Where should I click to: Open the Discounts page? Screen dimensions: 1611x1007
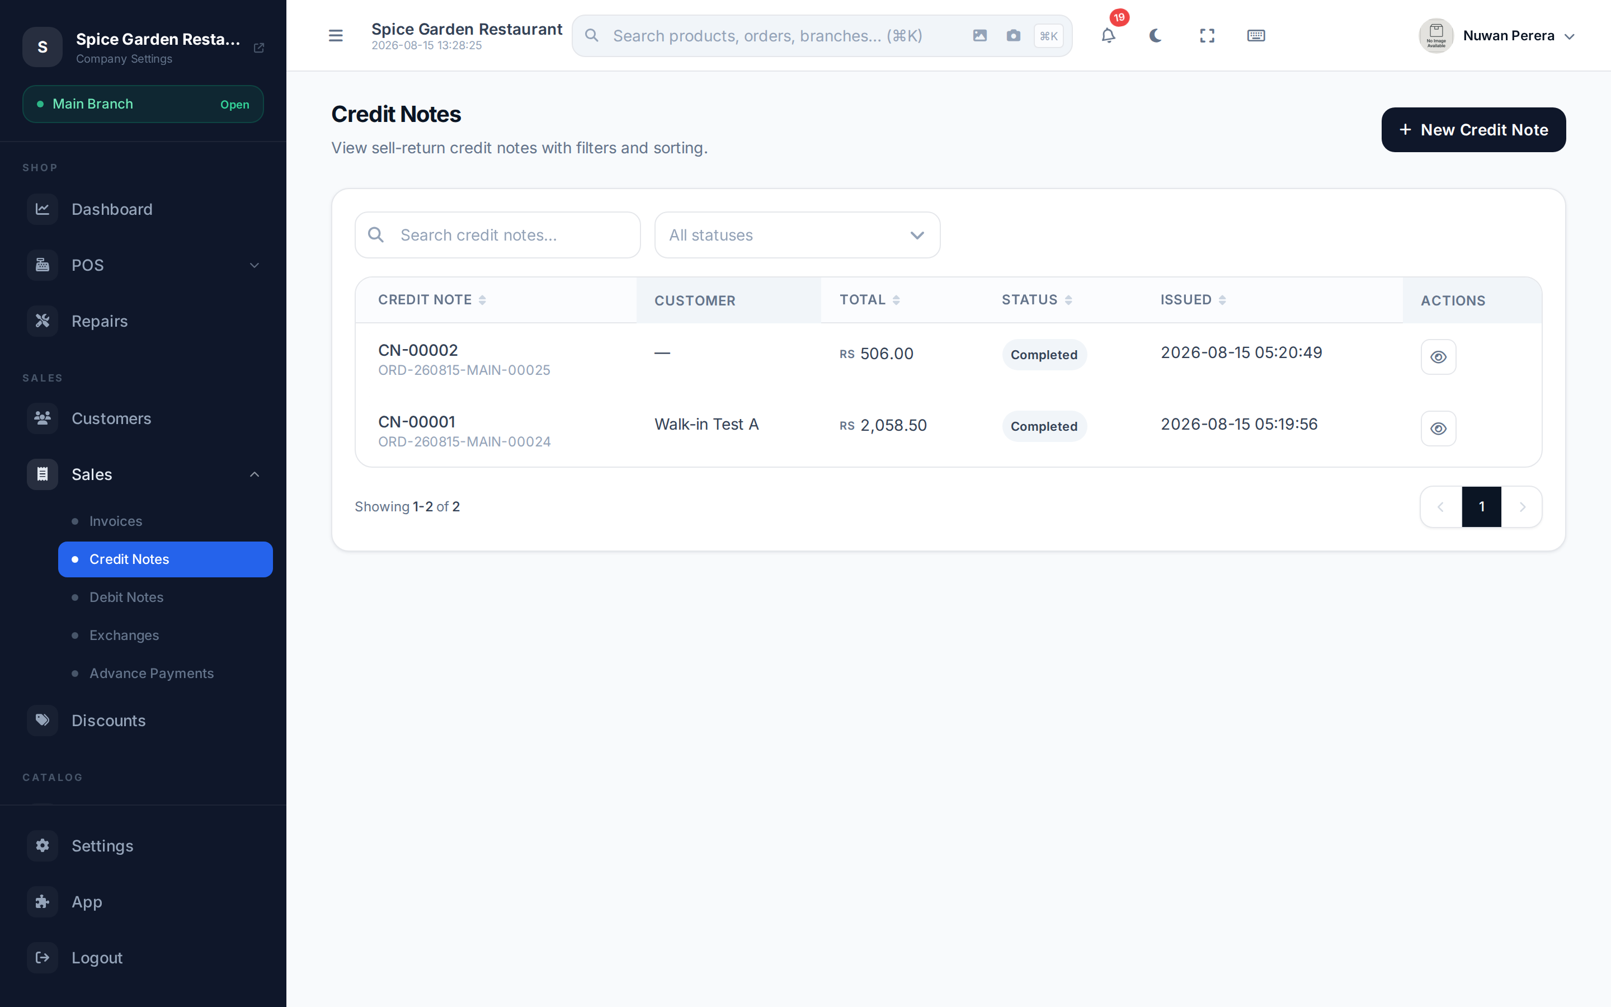click(x=143, y=721)
